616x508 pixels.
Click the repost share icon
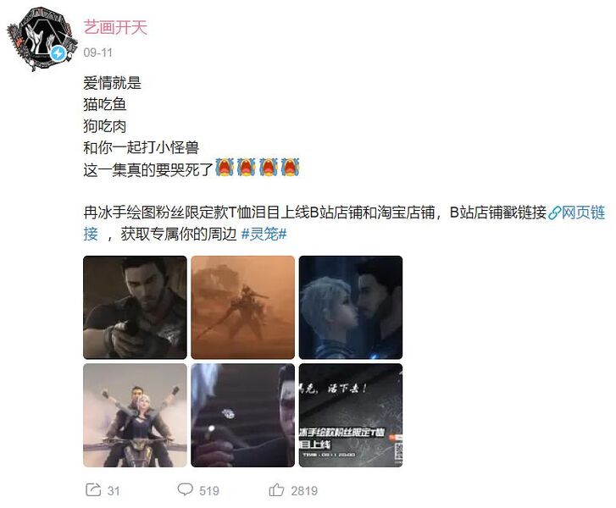tap(93, 489)
